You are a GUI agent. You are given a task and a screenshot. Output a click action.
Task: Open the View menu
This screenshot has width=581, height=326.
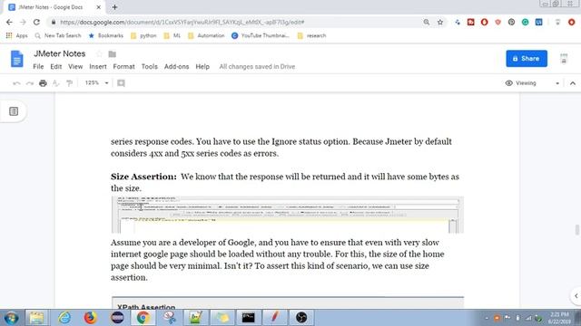pos(75,66)
